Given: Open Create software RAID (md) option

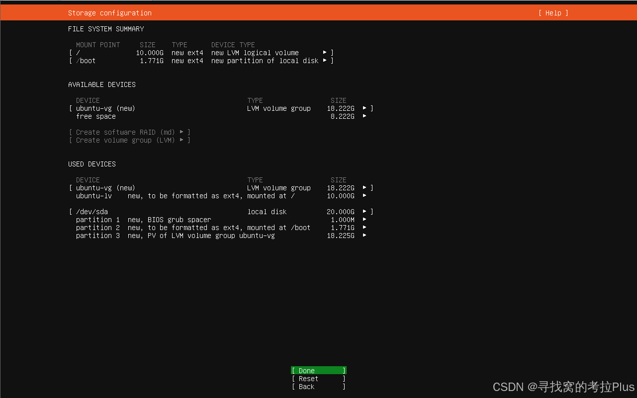Looking at the screenshot, I should (x=130, y=132).
